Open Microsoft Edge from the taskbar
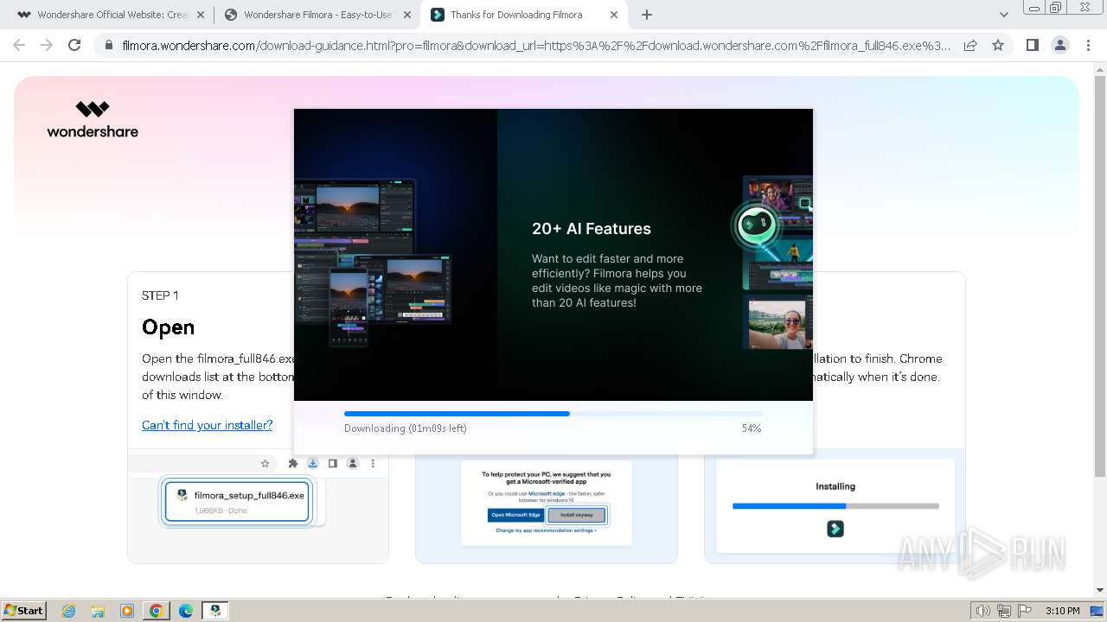 click(x=186, y=611)
